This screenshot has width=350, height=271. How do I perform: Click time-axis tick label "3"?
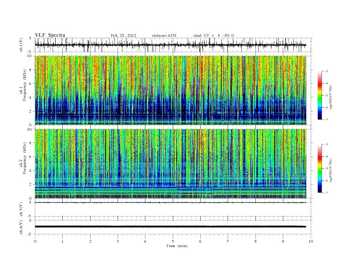pyautogui.click(x=118, y=241)
